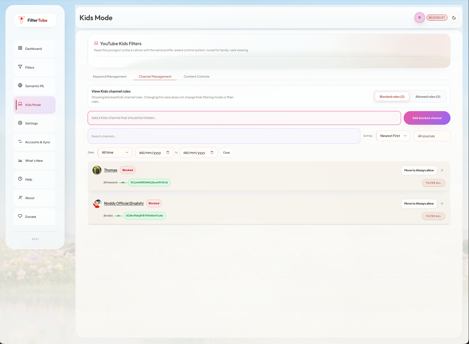Show Allowed rules (0) view
The width and height of the screenshot is (469, 344).
click(x=428, y=97)
